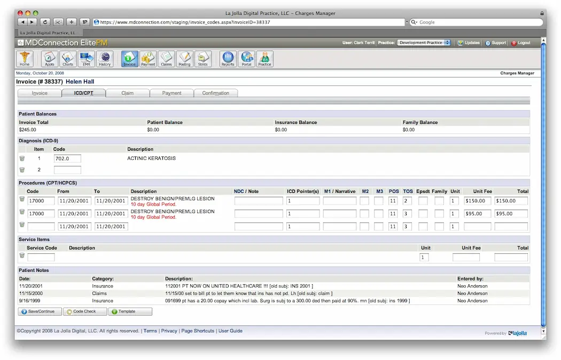Switch to the Claim tab
The image size is (561, 360).
[128, 92]
